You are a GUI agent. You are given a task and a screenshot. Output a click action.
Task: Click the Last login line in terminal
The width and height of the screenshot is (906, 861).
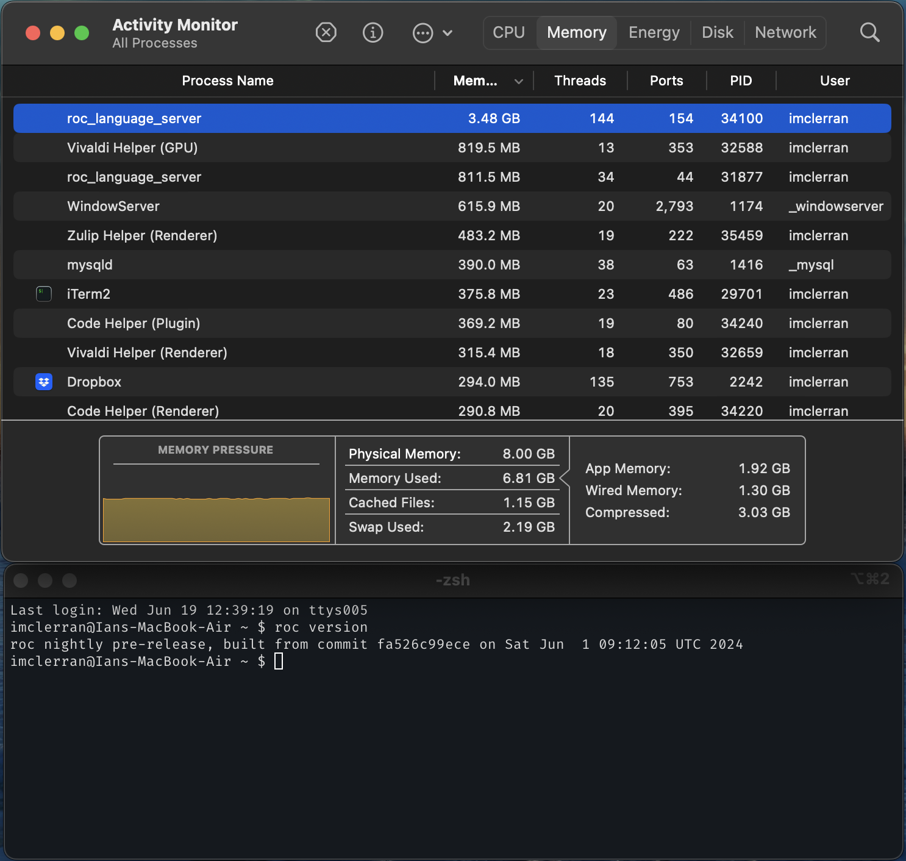[189, 610]
